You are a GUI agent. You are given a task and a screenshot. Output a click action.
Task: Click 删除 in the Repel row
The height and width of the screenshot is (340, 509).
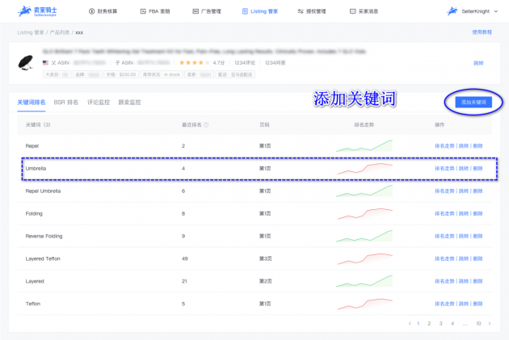point(477,146)
